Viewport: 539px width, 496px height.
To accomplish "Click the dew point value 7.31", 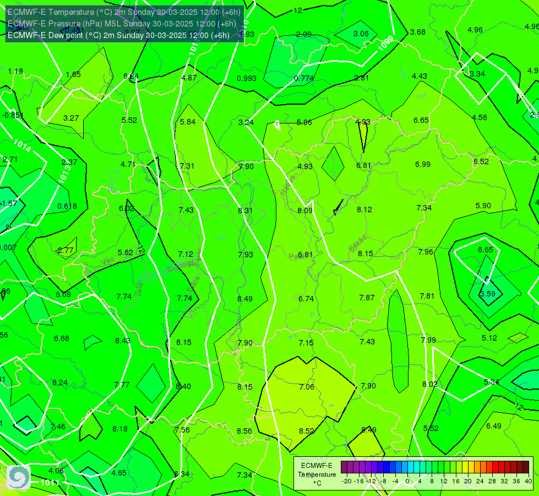I will pos(187,166).
